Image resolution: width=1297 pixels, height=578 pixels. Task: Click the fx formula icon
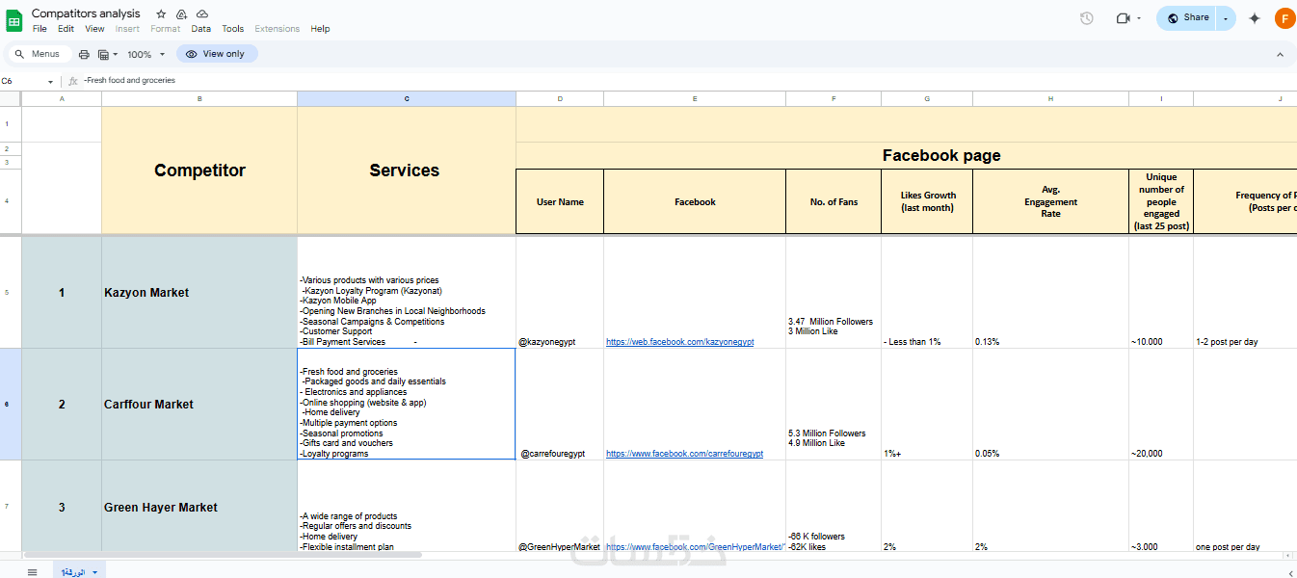(73, 81)
